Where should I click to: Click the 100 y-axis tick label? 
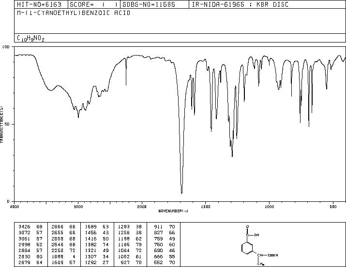pyautogui.click(x=6, y=47)
